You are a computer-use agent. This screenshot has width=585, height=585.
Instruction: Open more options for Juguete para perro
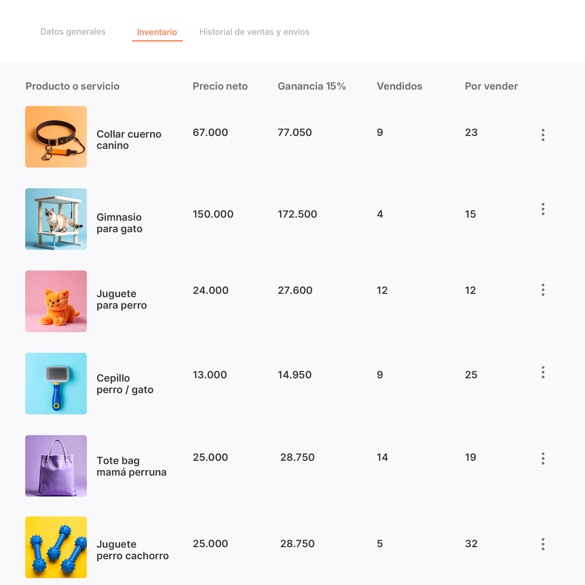click(543, 290)
